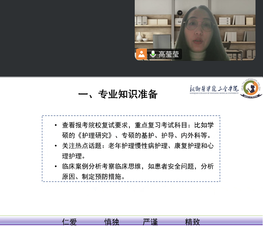Image resolution: width=263 pixels, height=226 pixels.
Task: Select the participant name label 高莹莹
Action: pos(169,55)
